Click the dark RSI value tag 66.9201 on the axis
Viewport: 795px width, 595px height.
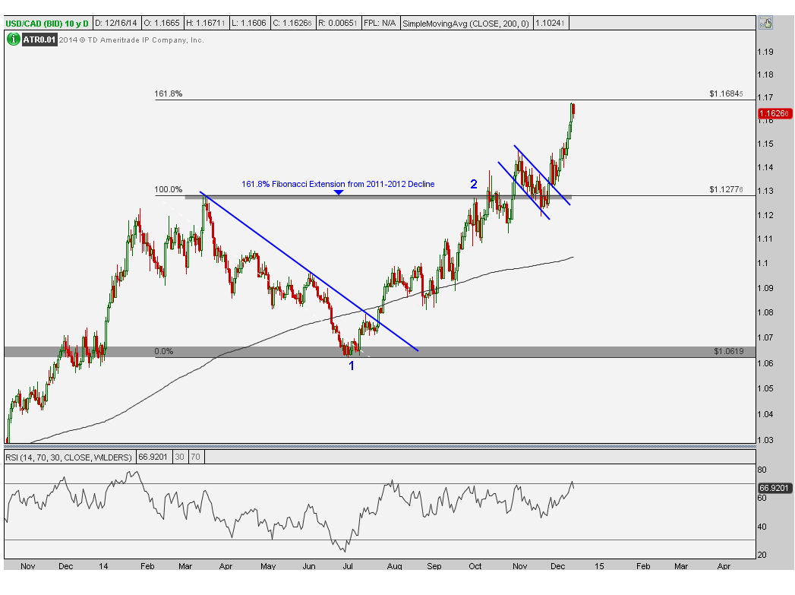tap(774, 488)
